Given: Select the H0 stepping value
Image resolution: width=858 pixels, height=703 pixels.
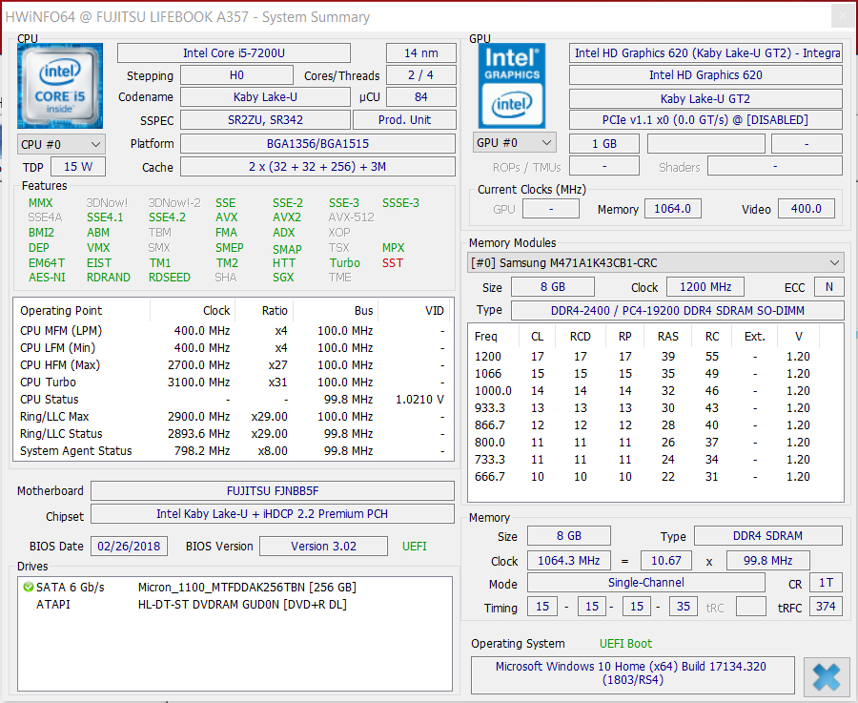Looking at the screenshot, I should [236, 75].
